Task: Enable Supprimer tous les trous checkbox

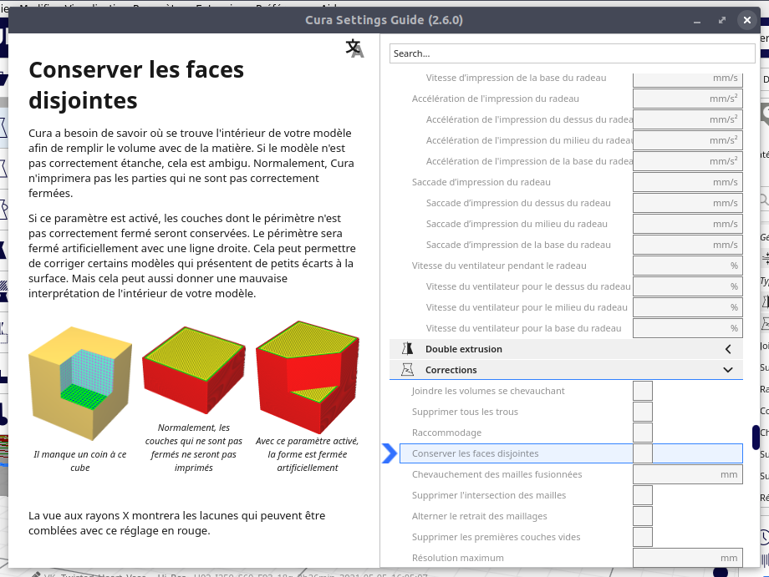Action: (x=643, y=412)
